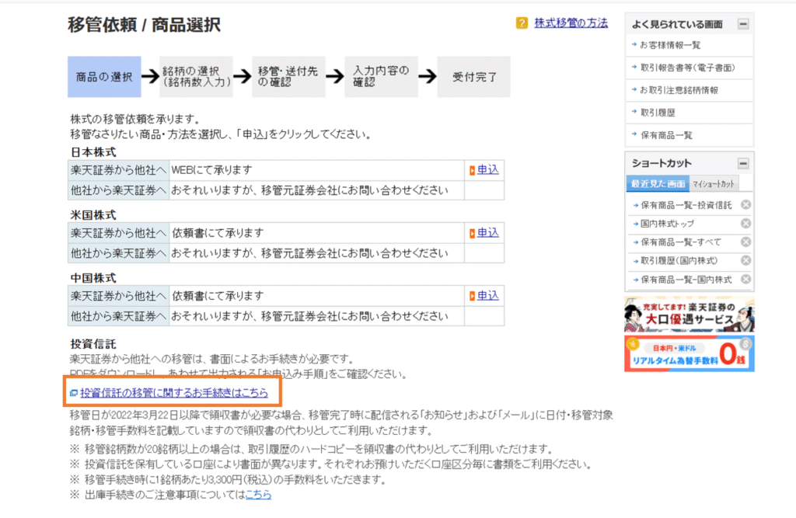This screenshot has height=518, width=796.
Task: Switch to the マイショートカット tab
Action: pyautogui.click(x=714, y=184)
